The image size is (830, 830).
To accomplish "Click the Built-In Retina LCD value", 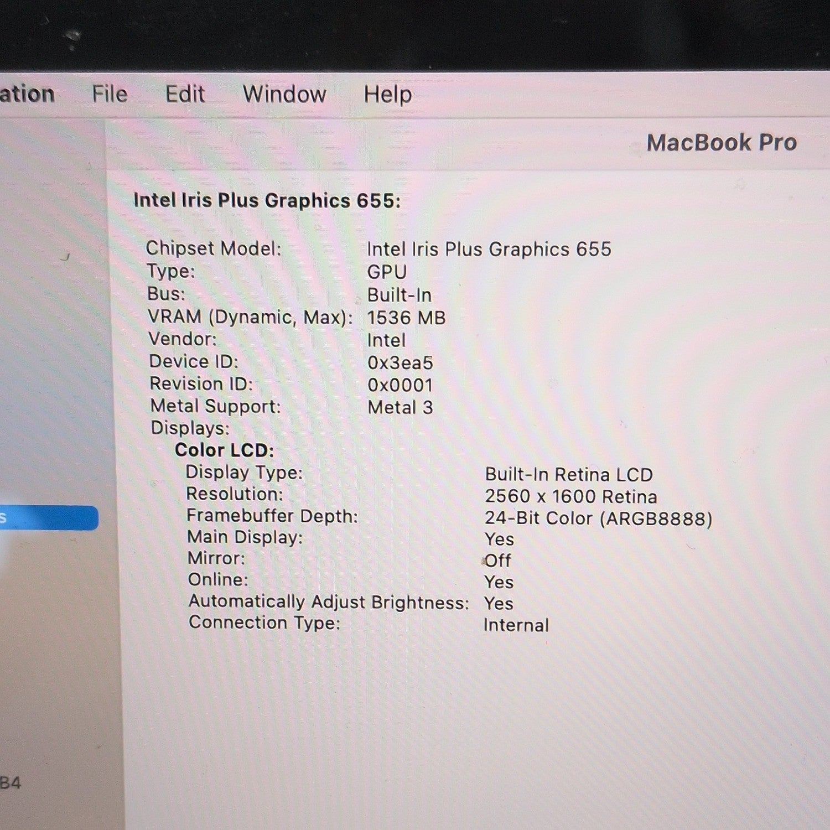I will tap(569, 475).
